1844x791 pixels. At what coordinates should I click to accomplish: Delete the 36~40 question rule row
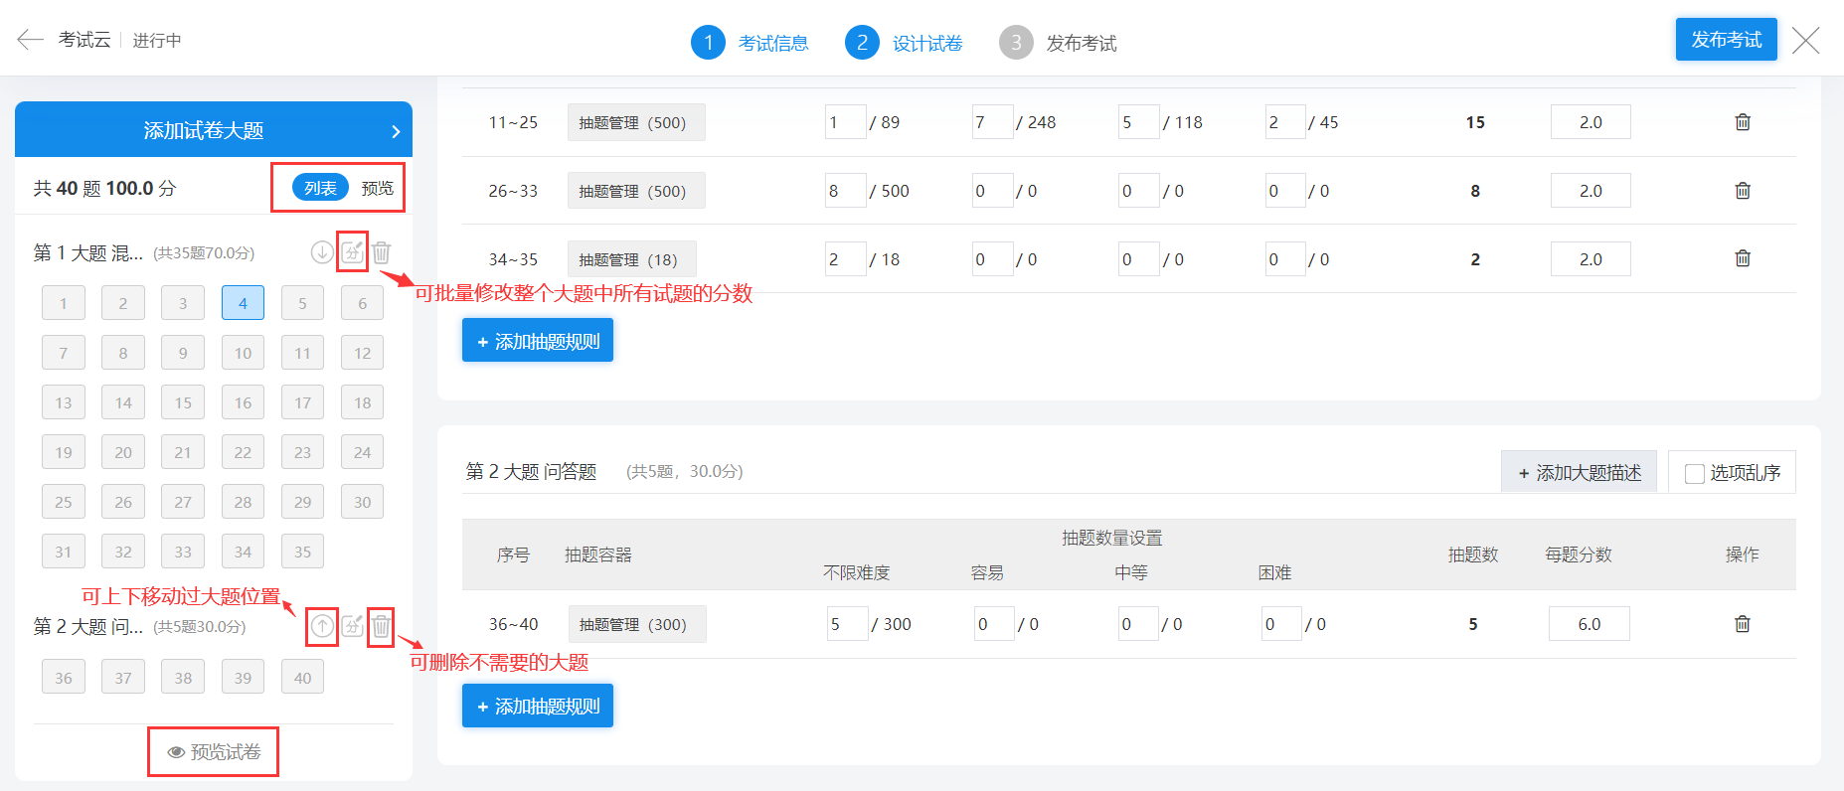point(1742,624)
